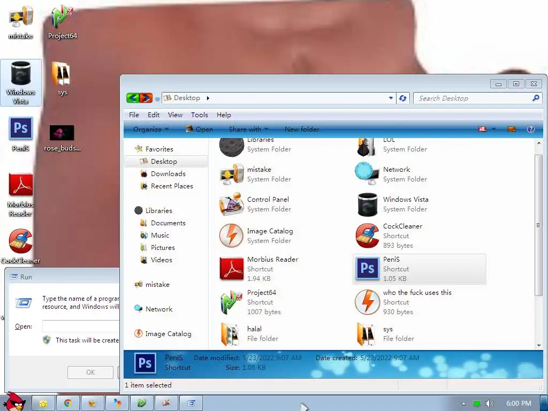
Task: Open the View menu
Action: 175,115
